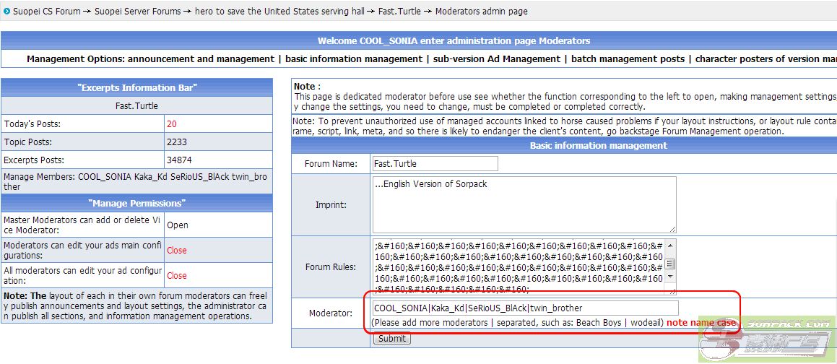
Task: Click the Moderators admin page breadcrumb
Action: tap(481, 12)
